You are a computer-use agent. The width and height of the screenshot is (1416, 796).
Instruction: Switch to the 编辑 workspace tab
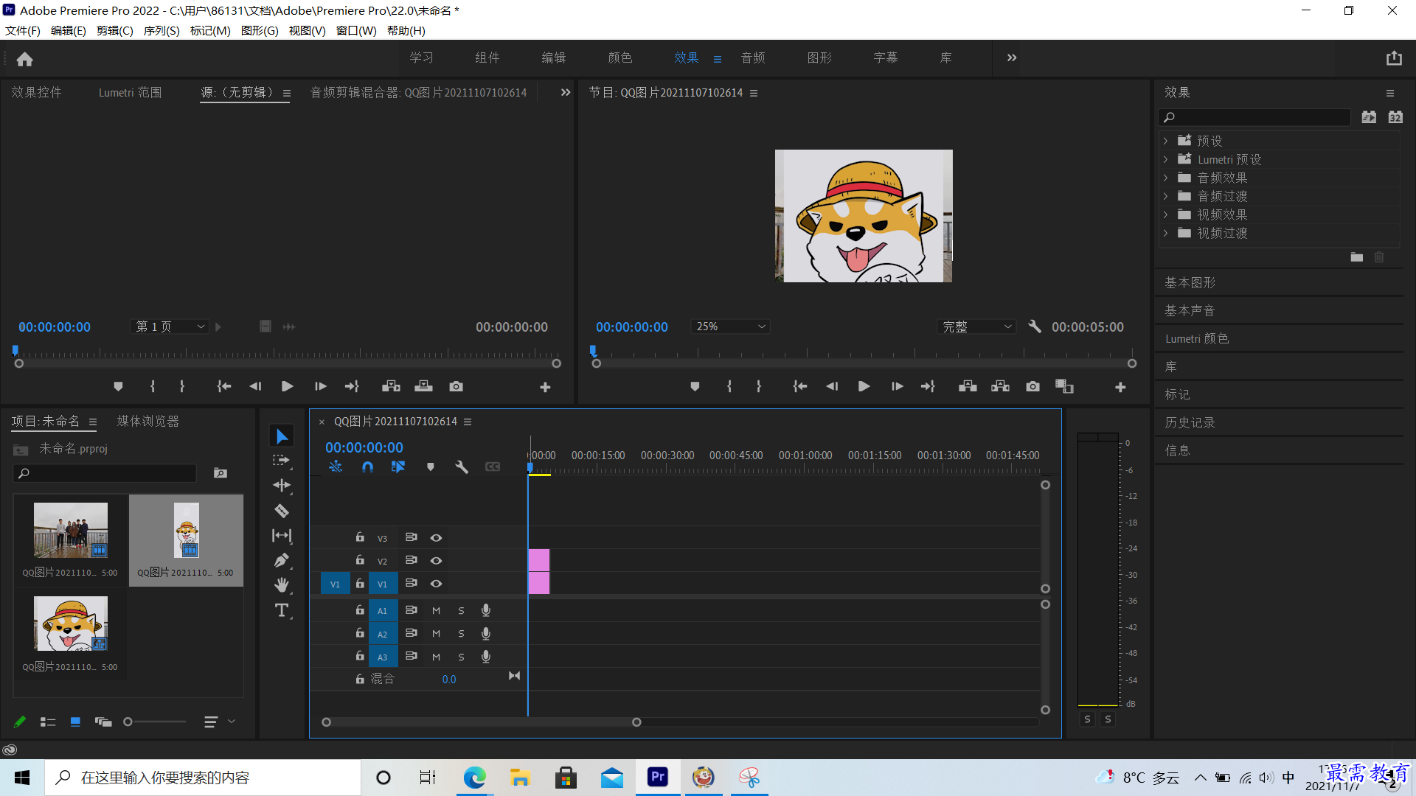pos(554,57)
